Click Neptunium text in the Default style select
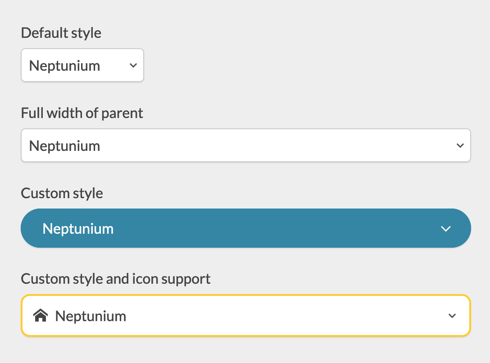Viewport: 490px width, 363px height. 64,66
